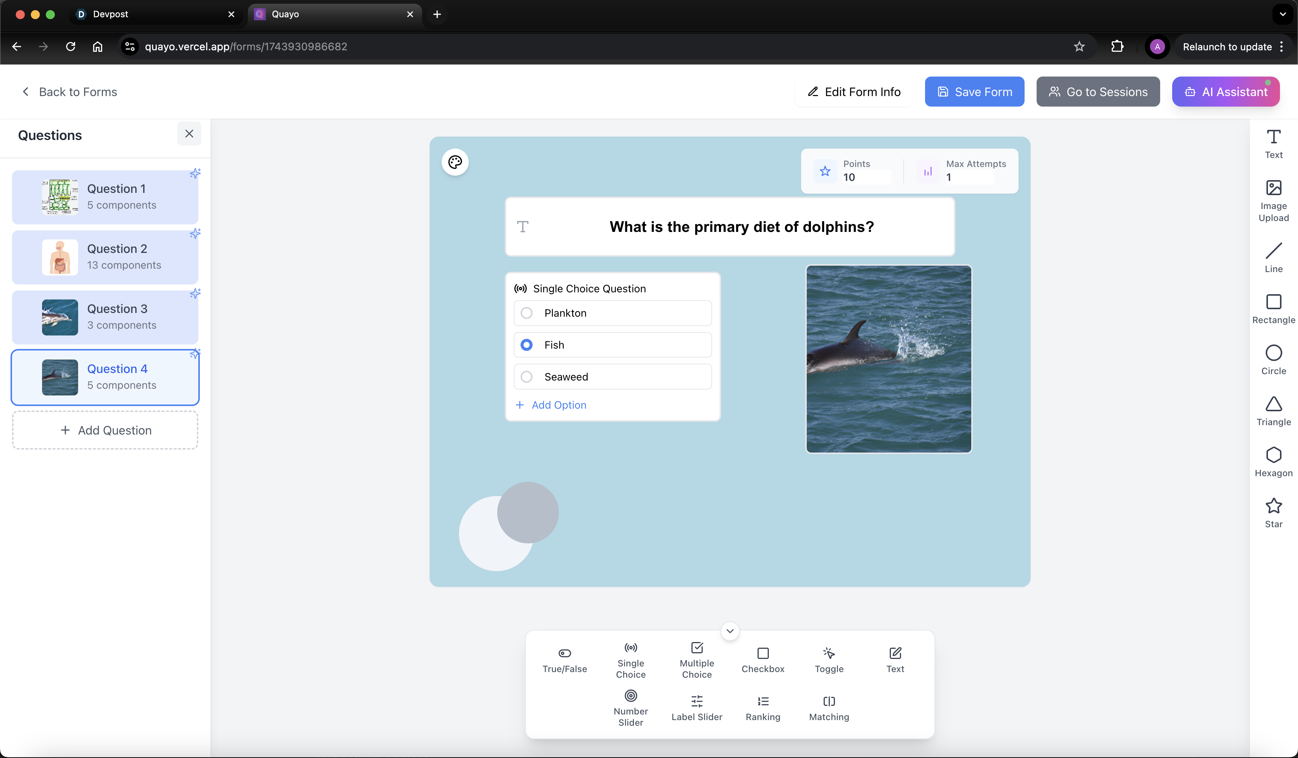Go back to Forms

point(69,92)
